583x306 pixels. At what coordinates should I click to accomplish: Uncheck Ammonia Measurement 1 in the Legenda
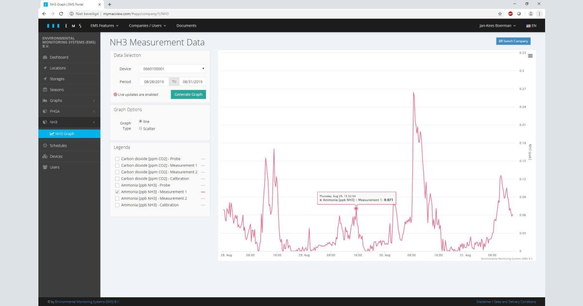(x=118, y=191)
